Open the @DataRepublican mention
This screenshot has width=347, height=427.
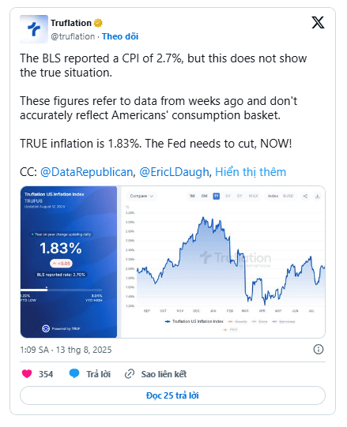pyautogui.click(x=87, y=172)
